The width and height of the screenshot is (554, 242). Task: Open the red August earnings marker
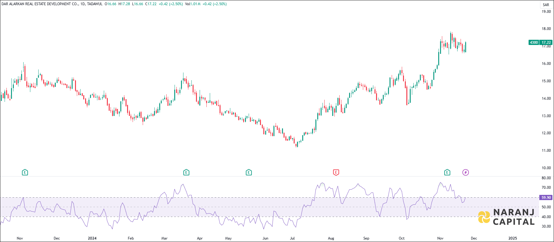click(336, 173)
